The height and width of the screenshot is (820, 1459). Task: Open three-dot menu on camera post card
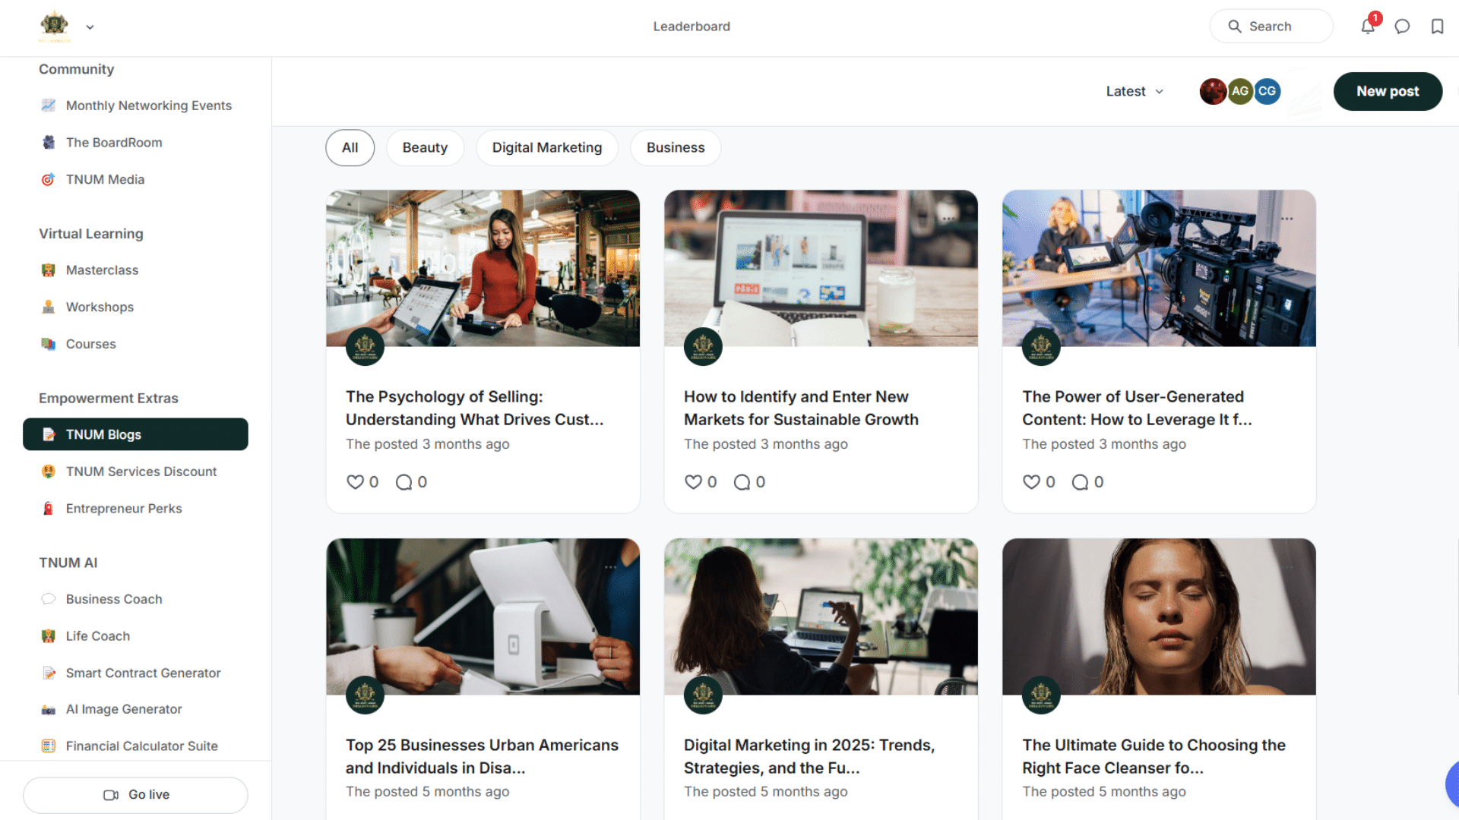[x=1287, y=219]
